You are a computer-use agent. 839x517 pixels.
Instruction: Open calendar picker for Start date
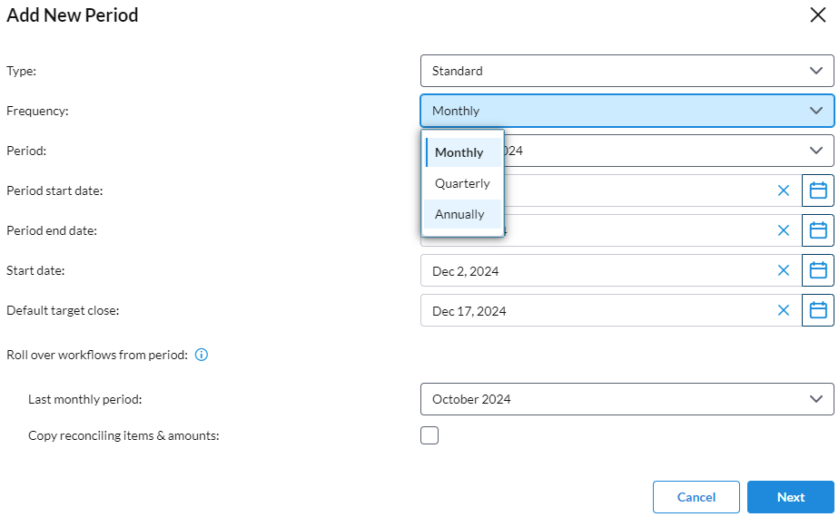click(x=817, y=270)
